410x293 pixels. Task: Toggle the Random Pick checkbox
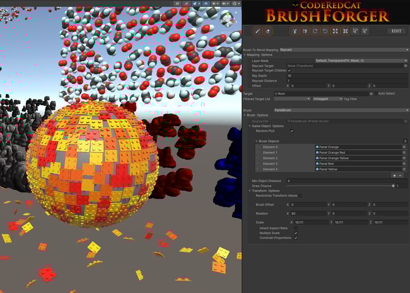tap(292, 131)
